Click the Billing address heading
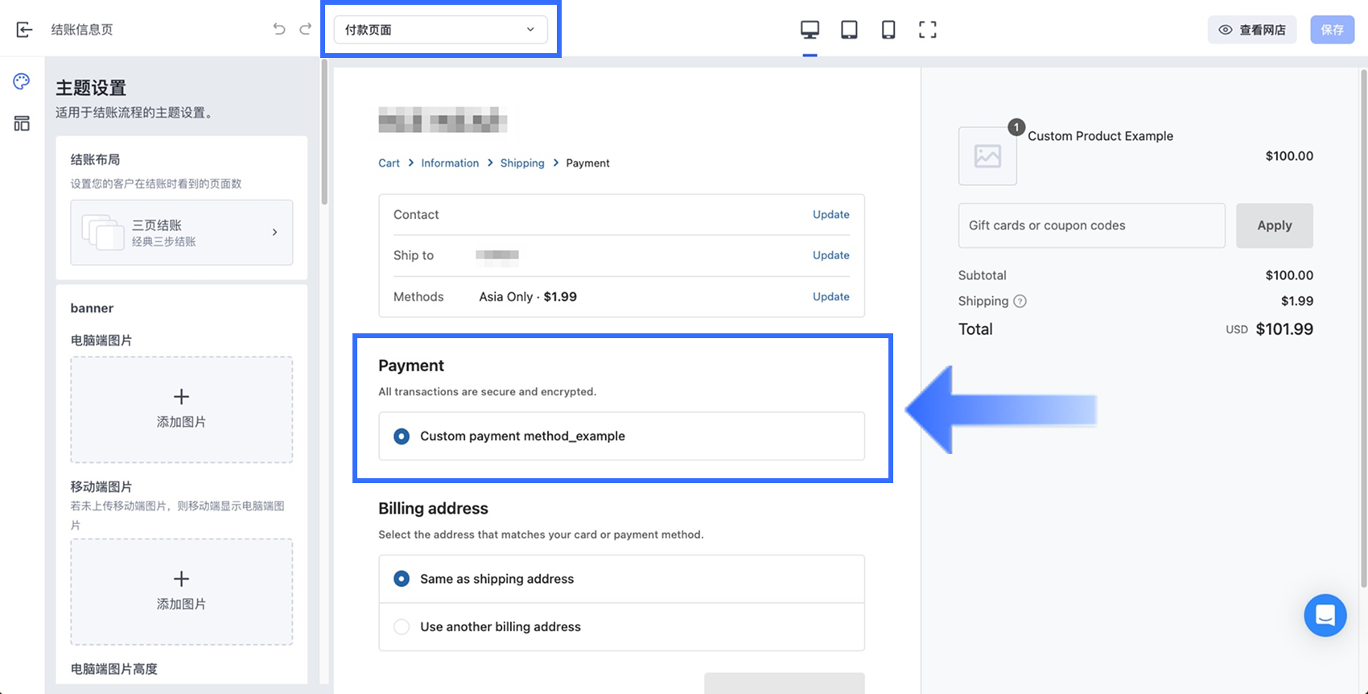The height and width of the screenshot is (694, 1368). [x=433, y=509]
